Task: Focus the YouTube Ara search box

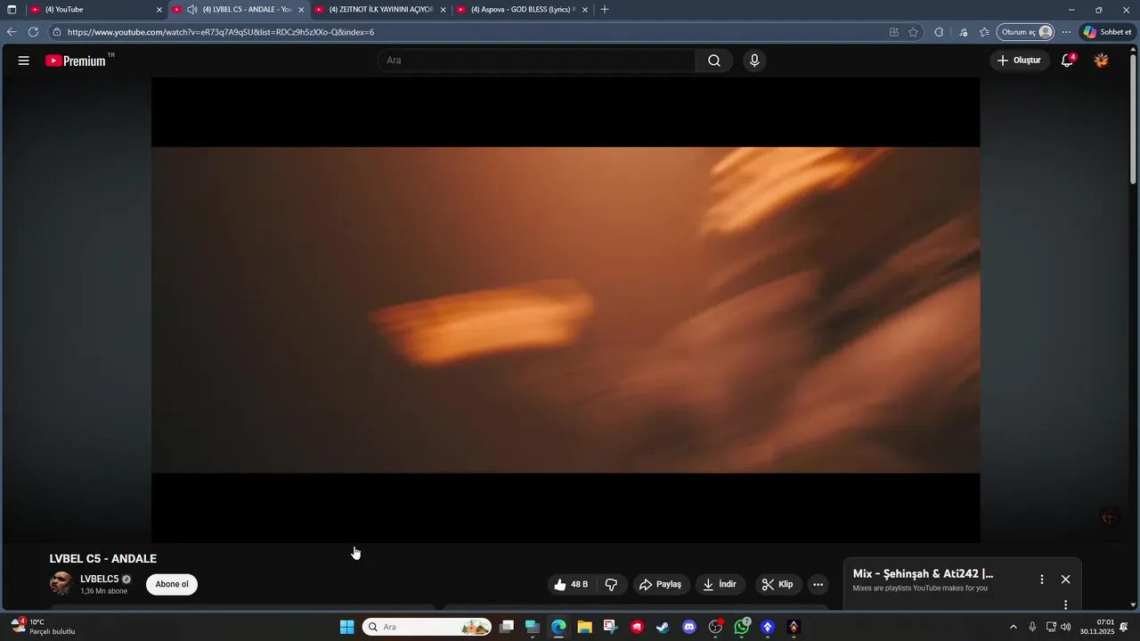Action: [x=537, y=61]
